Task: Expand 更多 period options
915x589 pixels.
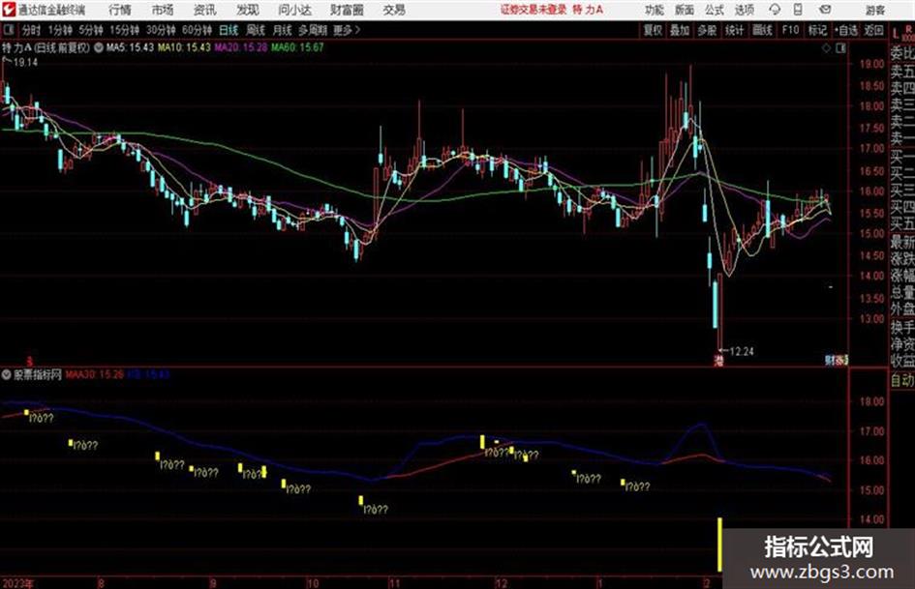Action: (x=348, y=30)
